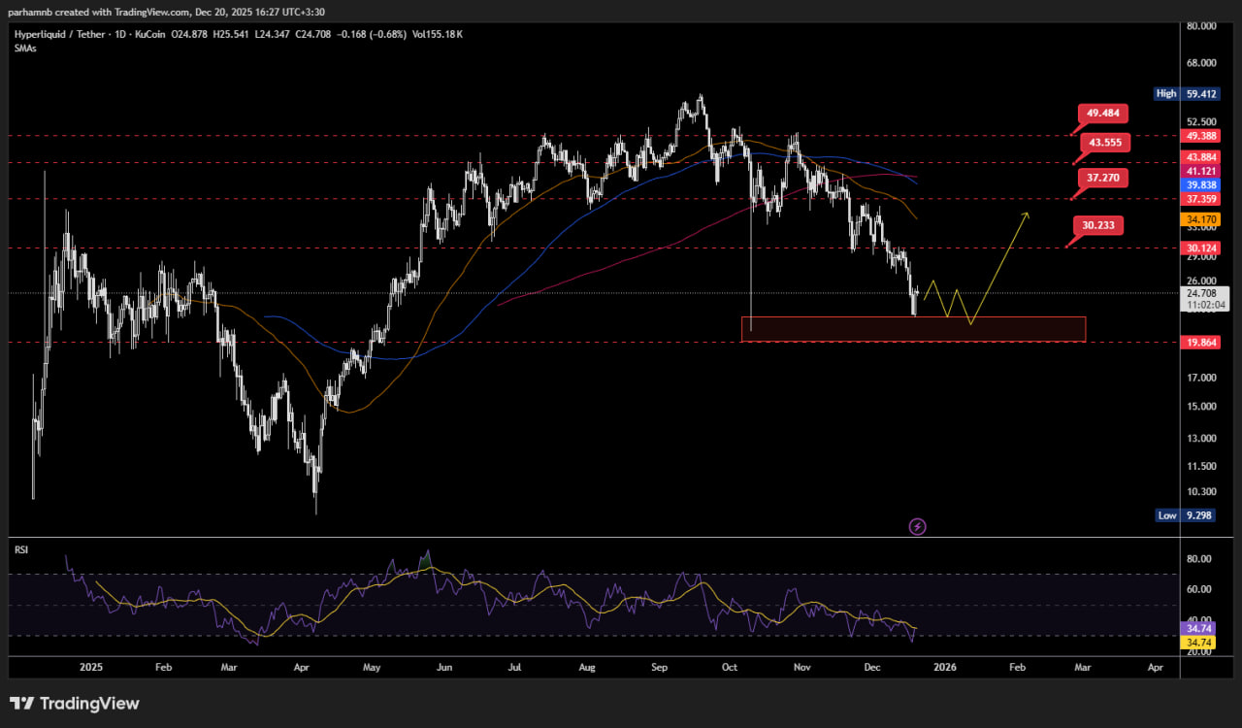The image size is (1242, 728).
Task: Select the red 37.270 callout label
Action: point(1102,179)
